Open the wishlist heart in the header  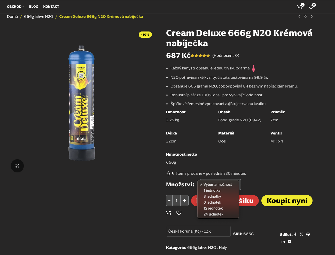coord(311,7)
